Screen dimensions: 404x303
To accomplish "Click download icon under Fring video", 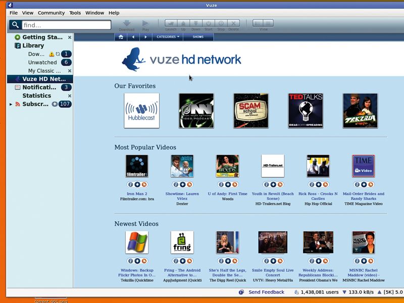I will [x=182, y=261].
